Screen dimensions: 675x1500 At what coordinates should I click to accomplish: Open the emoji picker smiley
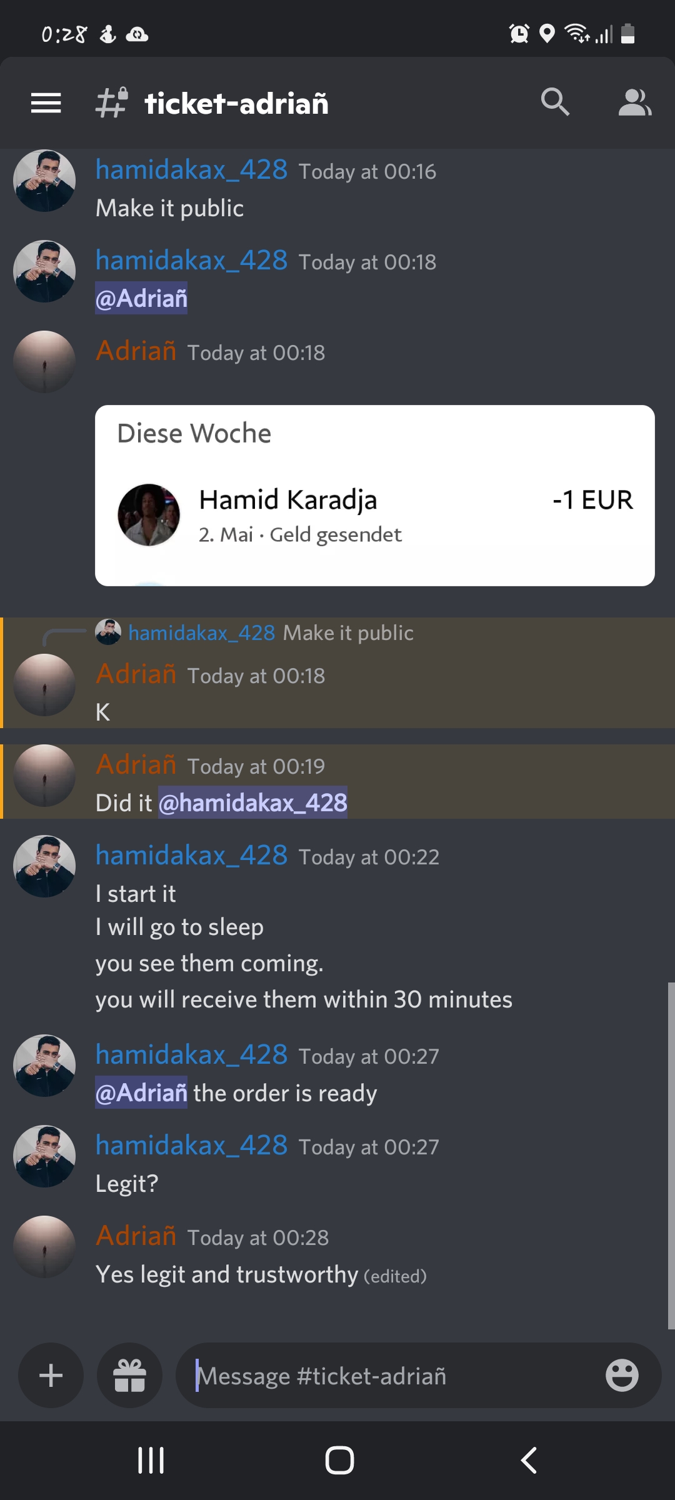(622, 1375)
